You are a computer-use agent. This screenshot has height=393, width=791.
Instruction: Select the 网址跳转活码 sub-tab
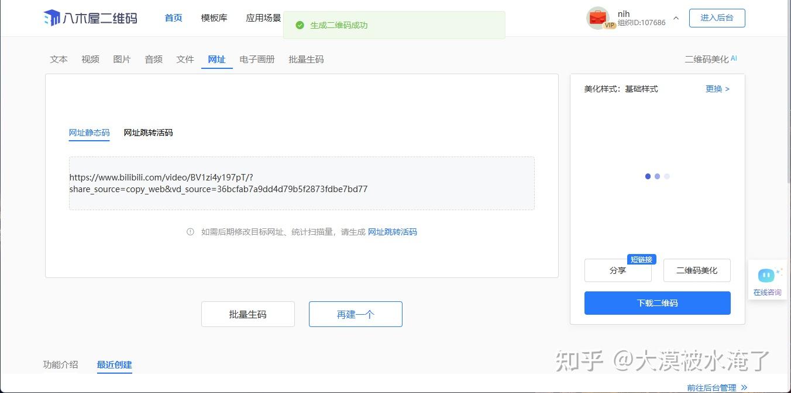point(148,133)
